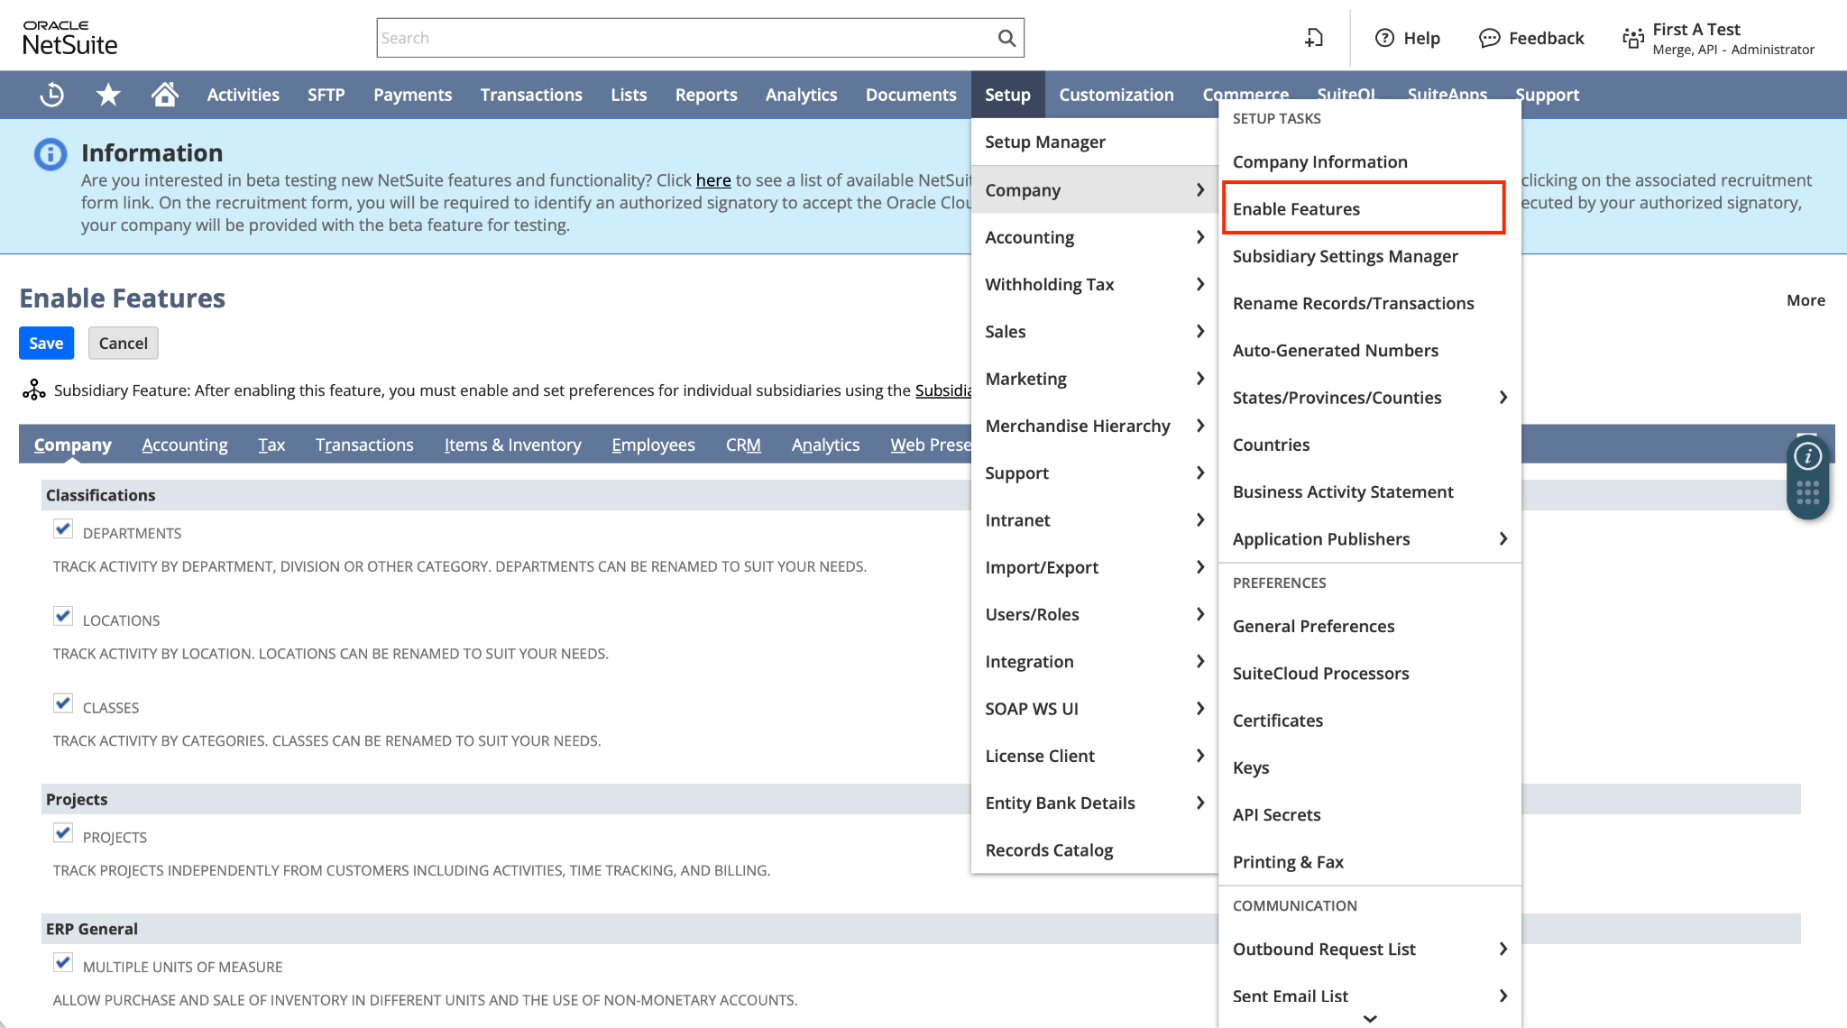Image resolution: width=1847 pixels, height=1028 pixels.
Task: Open the Transactions navigation menu
Action: 531,95
